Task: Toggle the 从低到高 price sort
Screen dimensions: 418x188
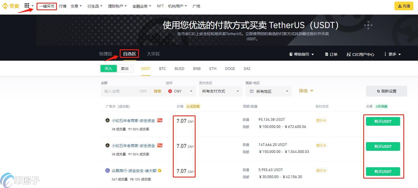Action: (193, 107)
